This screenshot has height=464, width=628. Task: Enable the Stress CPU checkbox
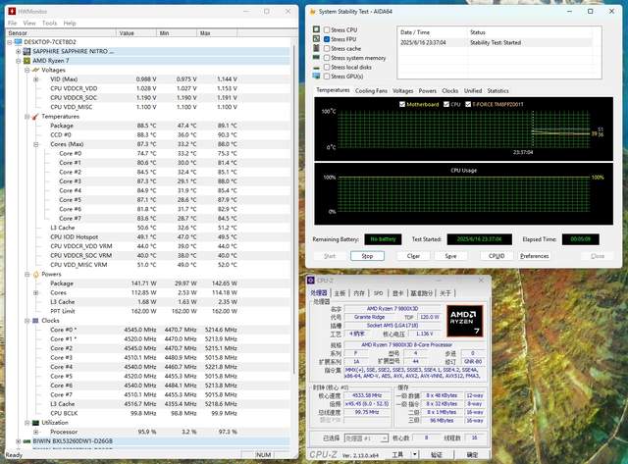click(326, 29)
